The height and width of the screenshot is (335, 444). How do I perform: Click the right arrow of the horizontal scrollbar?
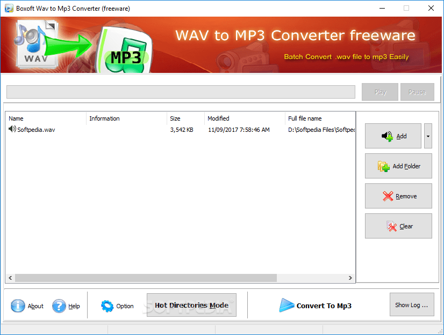click(350, 278)
